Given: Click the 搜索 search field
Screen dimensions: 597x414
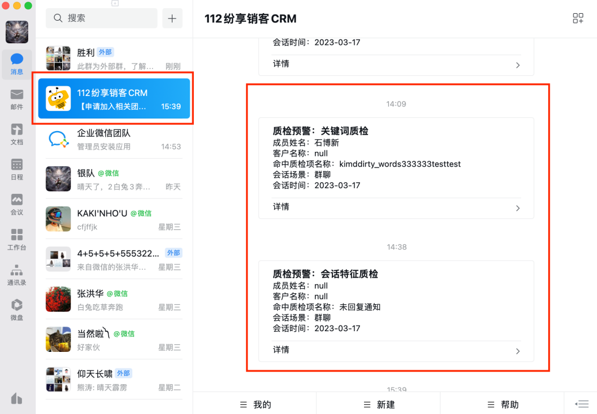Looking at the screenshot, I should (101, 18).
